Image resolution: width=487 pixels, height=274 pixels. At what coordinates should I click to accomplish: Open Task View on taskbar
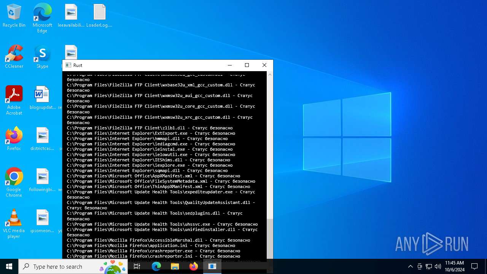coord(137,266)
